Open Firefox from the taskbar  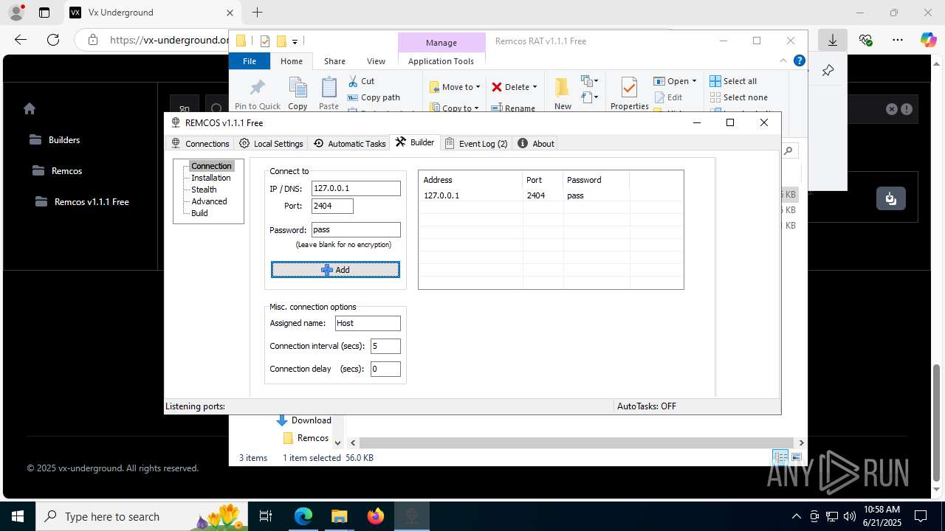pos(376,516)
